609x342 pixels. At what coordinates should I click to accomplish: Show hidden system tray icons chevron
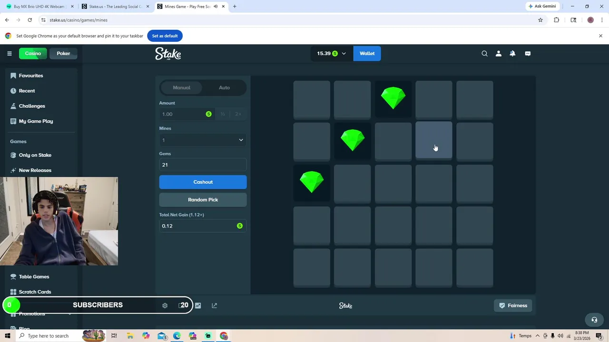tap(539, 336)
